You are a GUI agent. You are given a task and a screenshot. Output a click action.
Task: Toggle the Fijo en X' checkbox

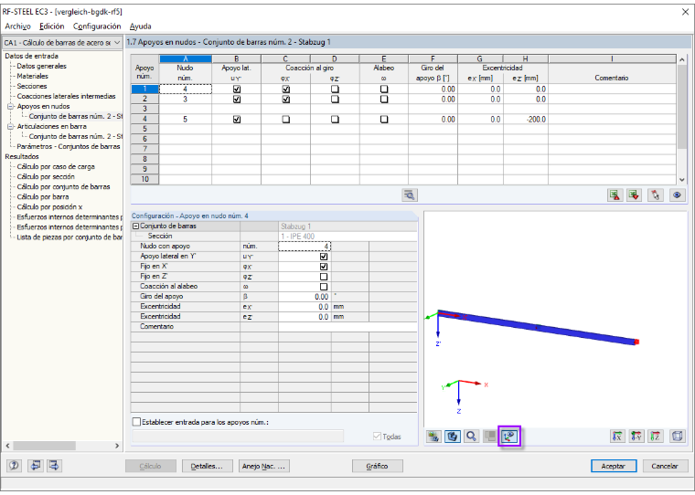(324, 267)
